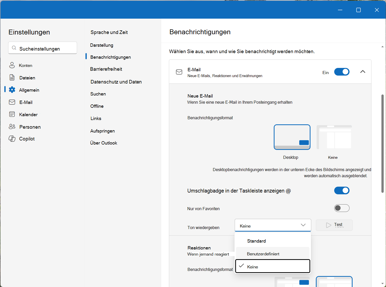Open Barrierefreiheit settings
Image resolution: width=386 pixels, height=287 pixels.
[106, 69]
